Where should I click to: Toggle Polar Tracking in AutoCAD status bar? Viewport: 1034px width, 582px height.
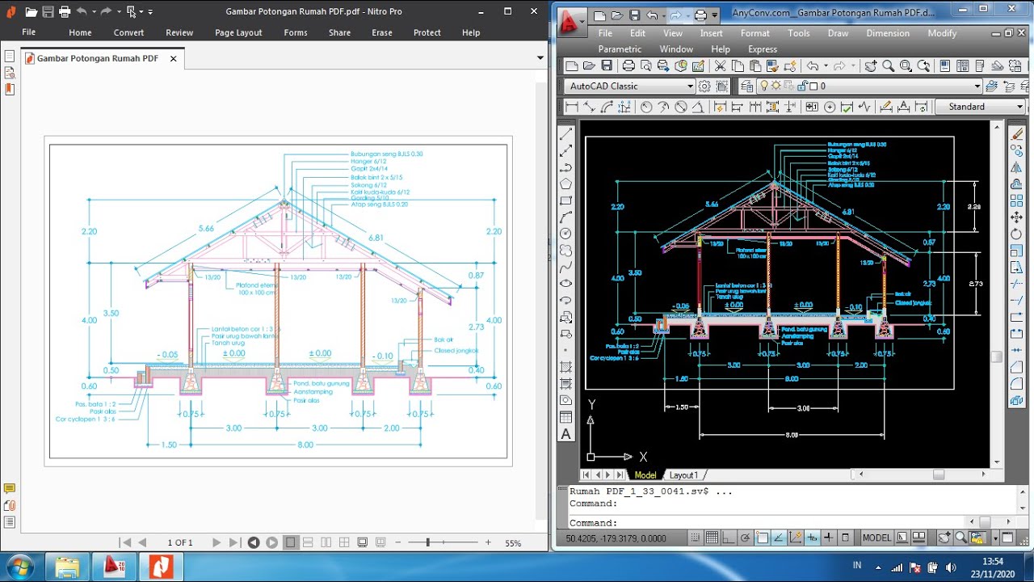[746, 538]
